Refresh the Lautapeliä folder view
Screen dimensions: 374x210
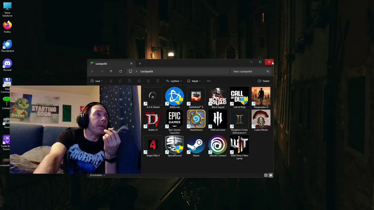[x=120, y=71]
